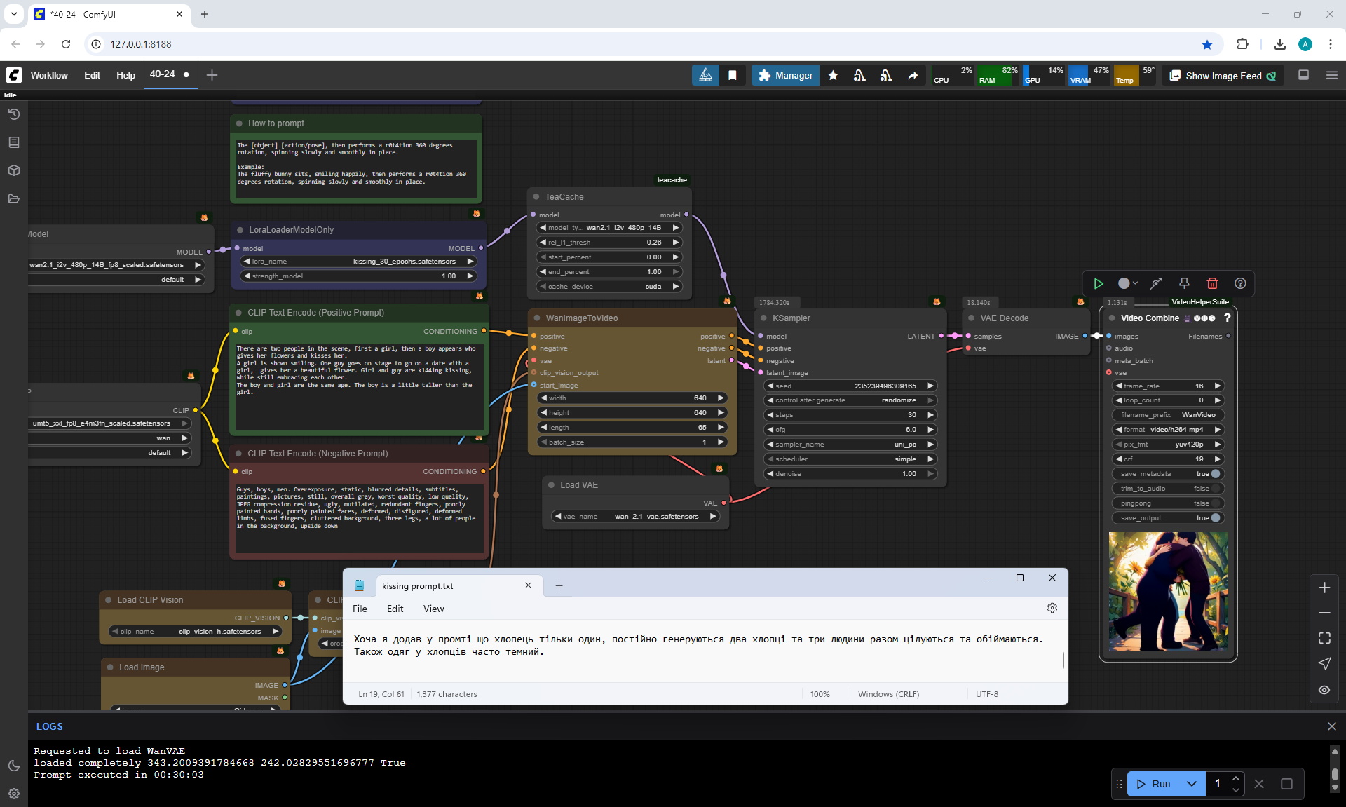Toggle the pingpong switch
The width and height of the screenshot is (1346, 807).
pyautogui.click(x=1215, y=503)
